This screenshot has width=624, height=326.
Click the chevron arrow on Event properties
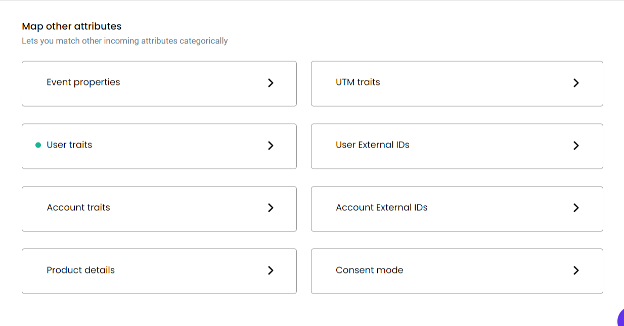coord(271,83)
